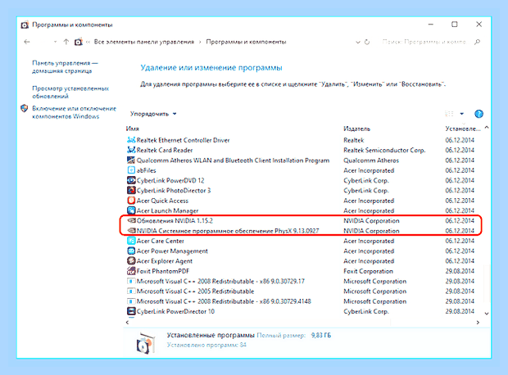508x375 pixels.
Task: Click Программы и компоненты breadcrumb
Action: [246, 42]
